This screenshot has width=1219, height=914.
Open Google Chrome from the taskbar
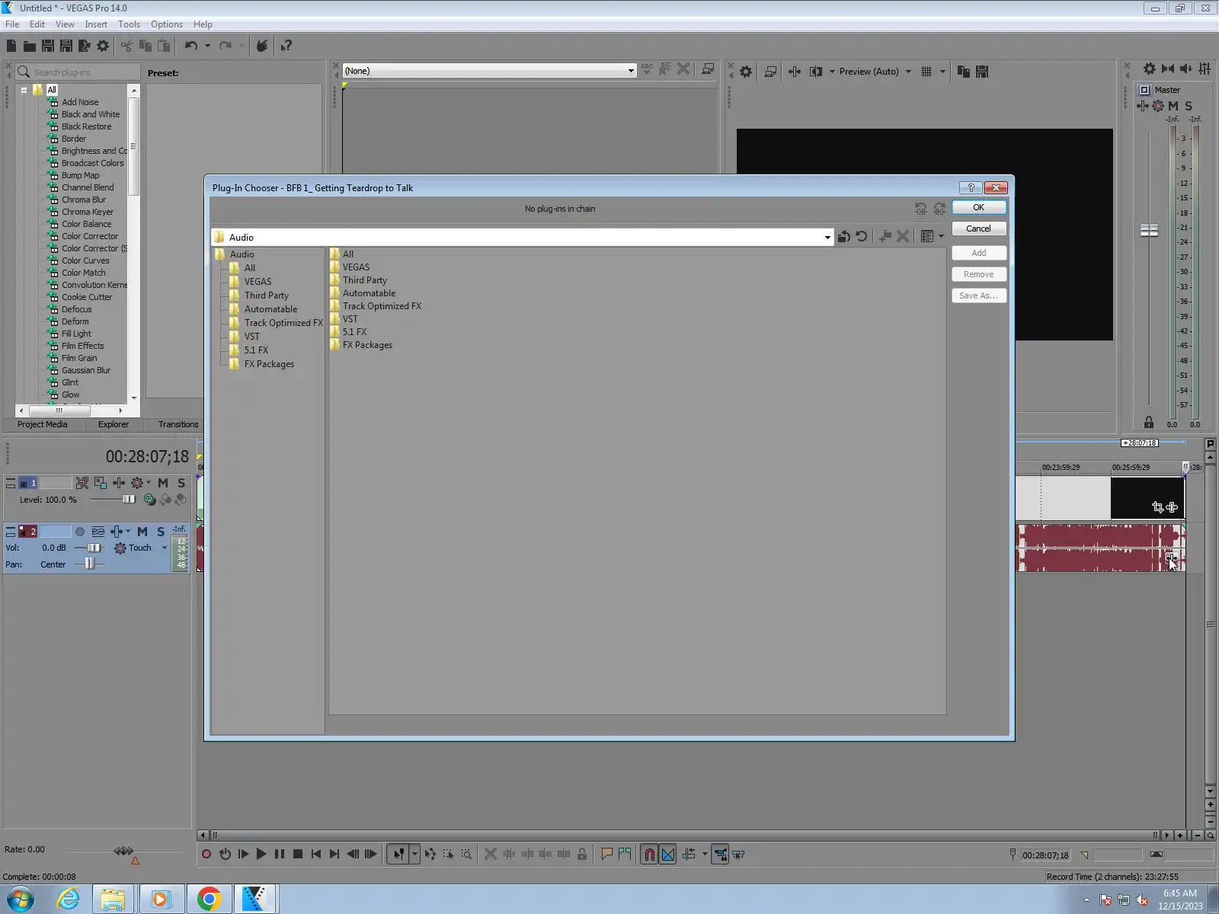point(209,899)
